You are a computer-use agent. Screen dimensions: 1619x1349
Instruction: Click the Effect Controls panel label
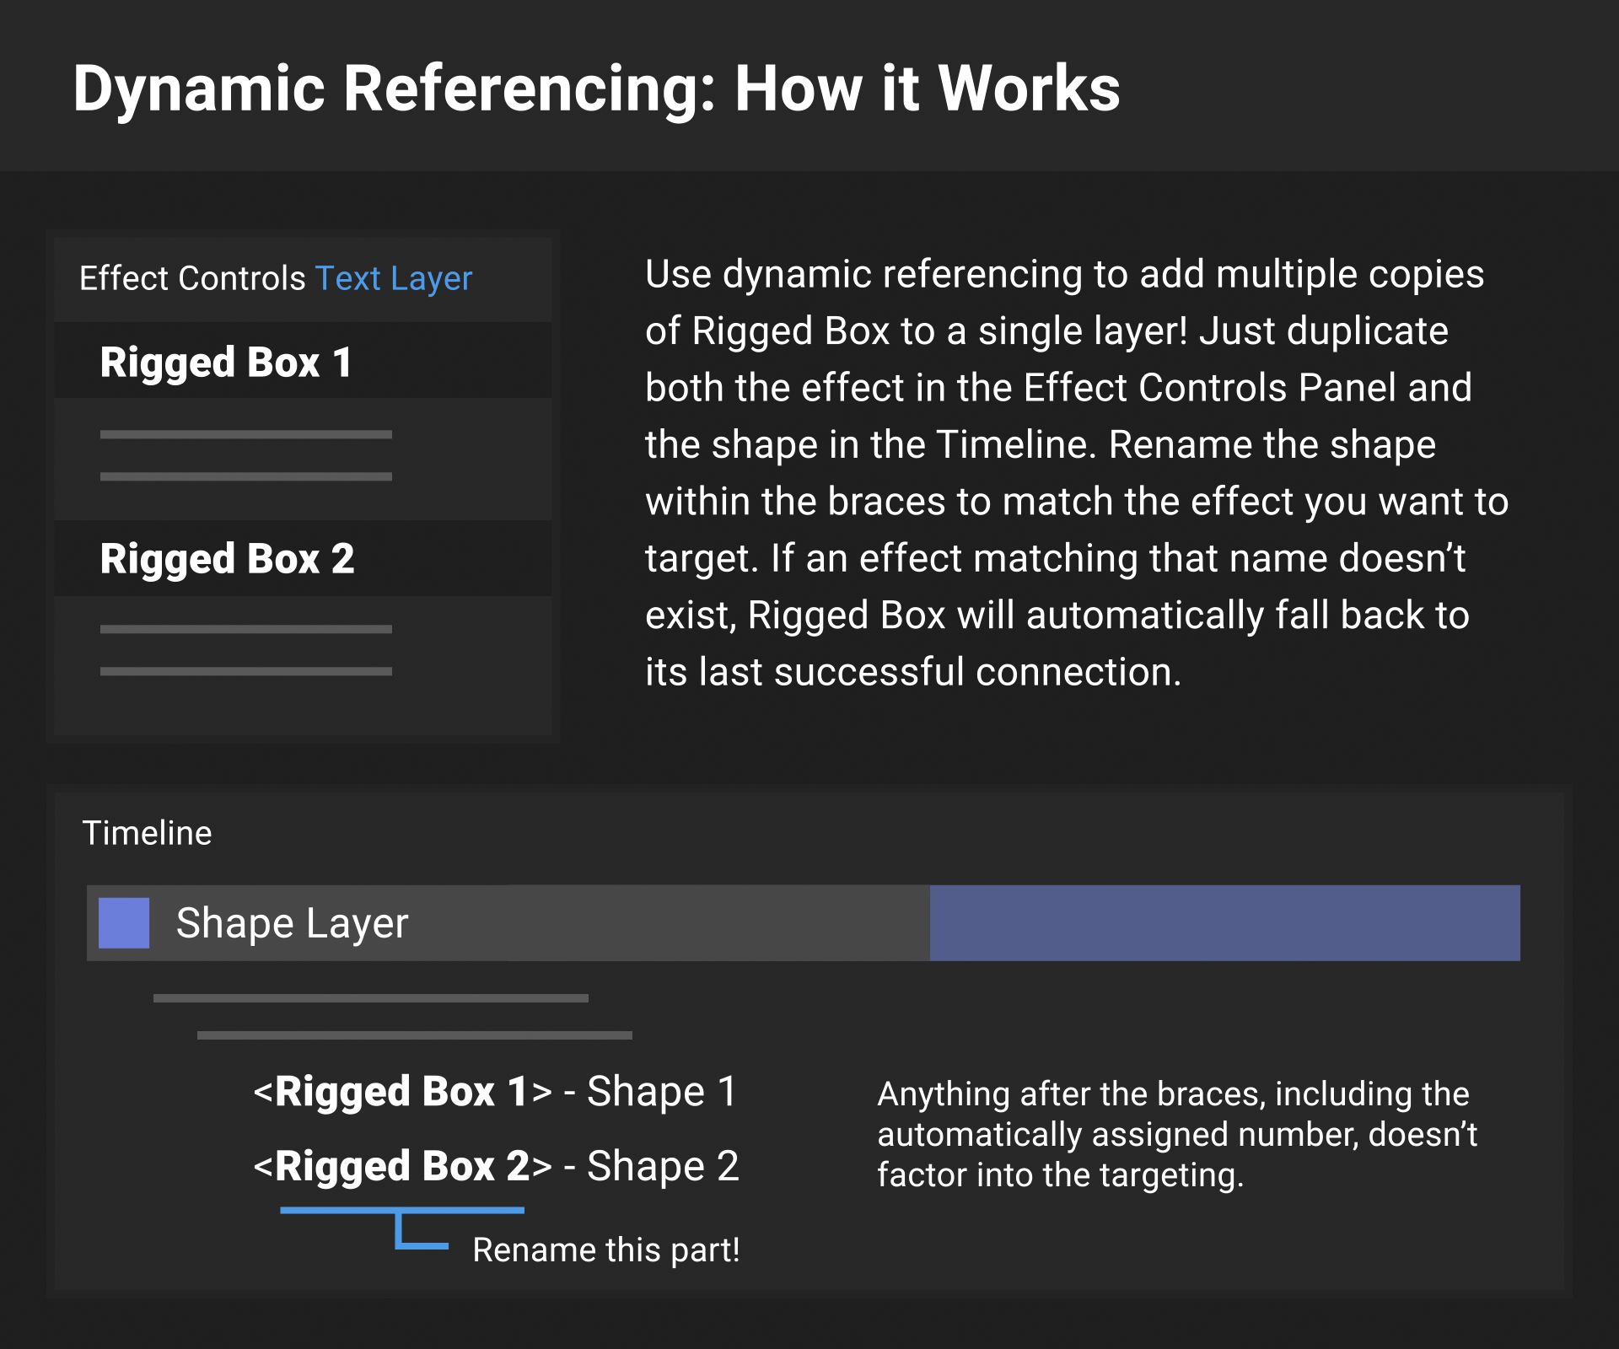192,278
